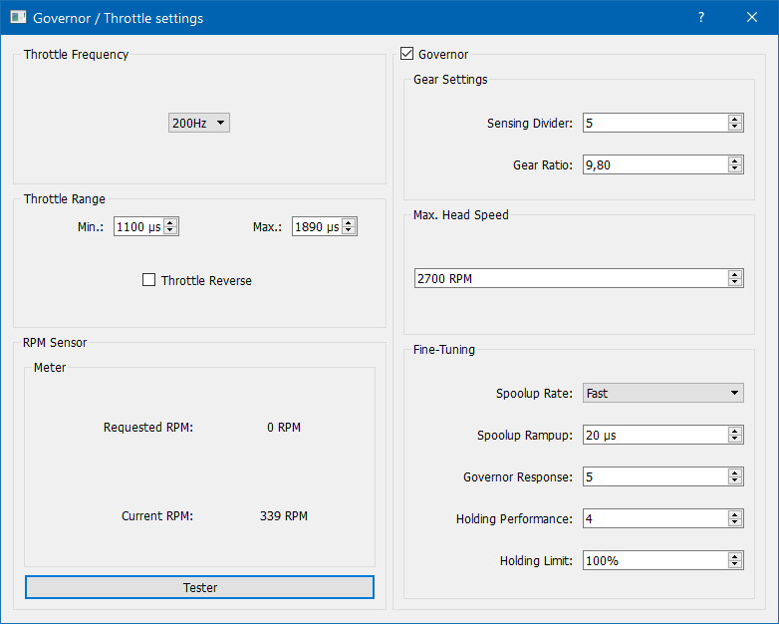This screenshot has height=624, width=779.
Task: Click the Gear Ratio input field
Action: (x=654, y=165)
